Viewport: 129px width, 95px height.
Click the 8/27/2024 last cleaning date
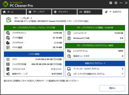tap(57, 74)
